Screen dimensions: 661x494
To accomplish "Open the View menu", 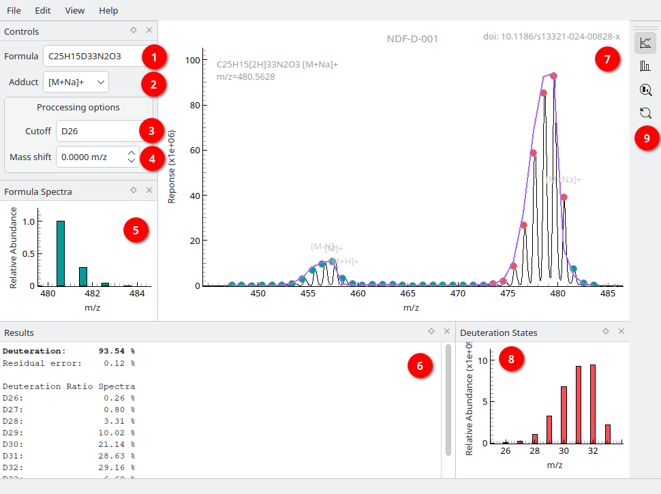I will (x=74, y=10).
